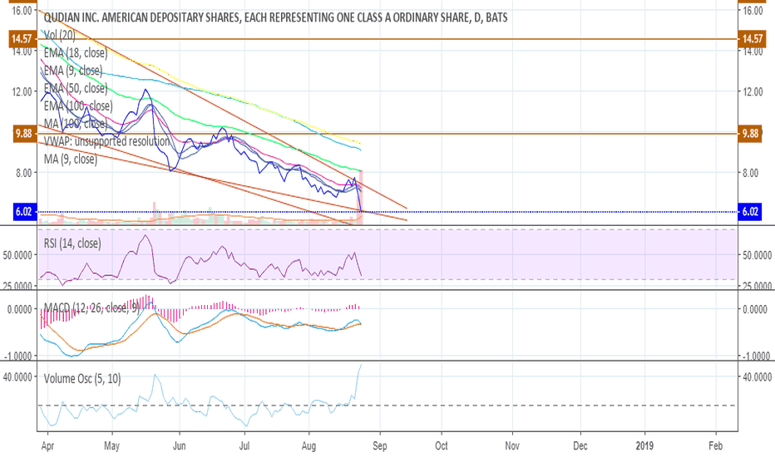
Task: Click the Sep label on time axis
Action: click(x=379, y=445)
